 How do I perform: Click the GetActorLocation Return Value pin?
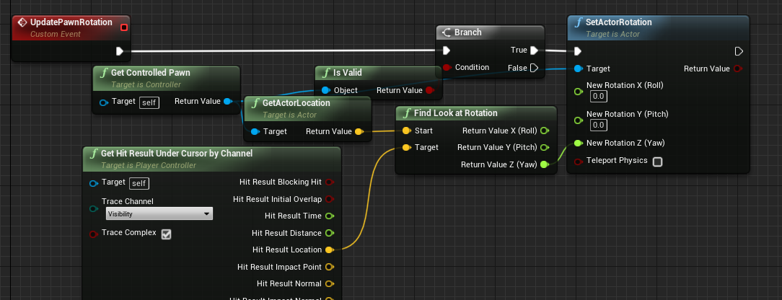[359, 131]
